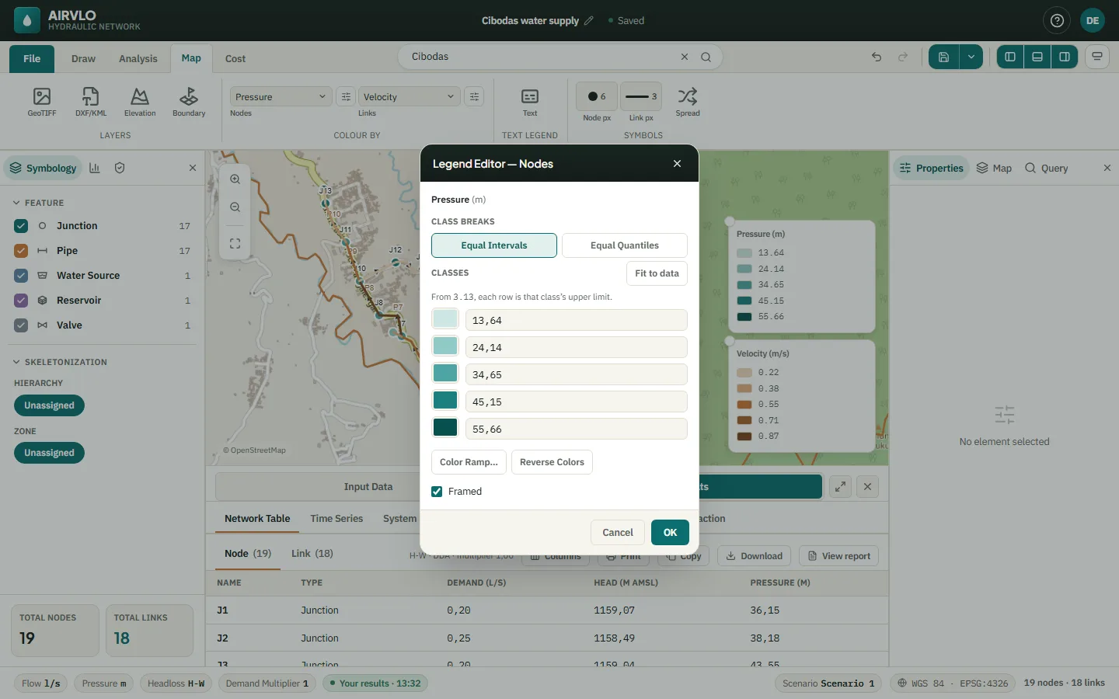1119x699 pixels.
Task: Open the Text legend tool
Action: 530,102
